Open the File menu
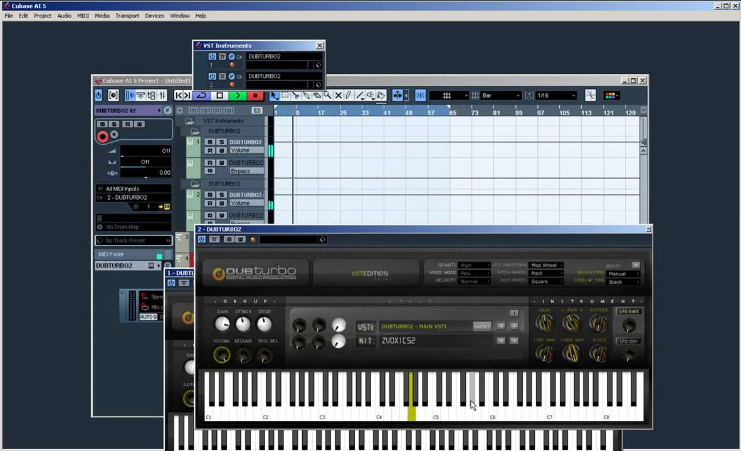The image size is (741, 451). tap(9, 16)
